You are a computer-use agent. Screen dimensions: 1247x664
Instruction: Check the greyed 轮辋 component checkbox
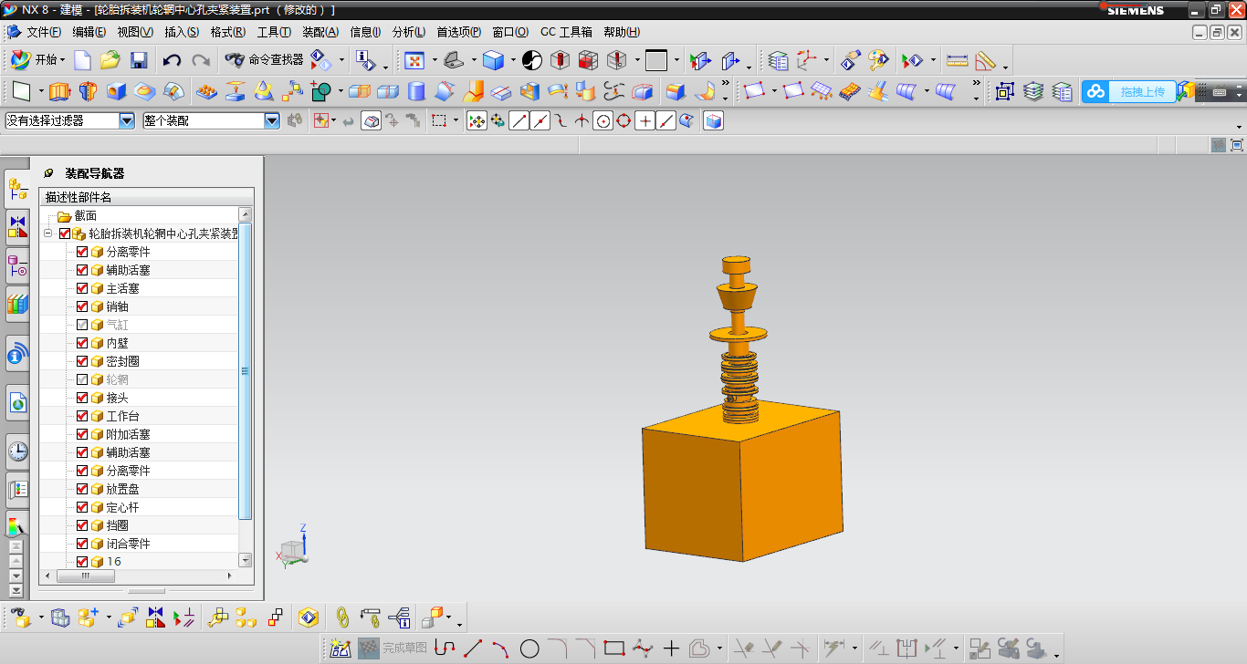point(82,379)
